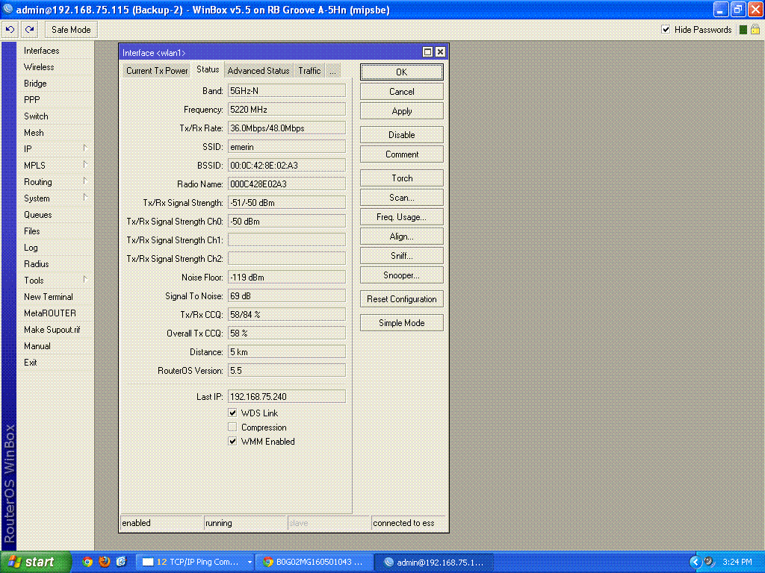The image size is (765, 573).
Task: Click the Cancel button
Action: 401,92
